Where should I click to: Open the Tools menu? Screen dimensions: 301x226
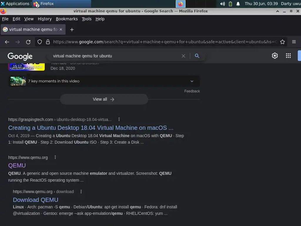(87, 19)
